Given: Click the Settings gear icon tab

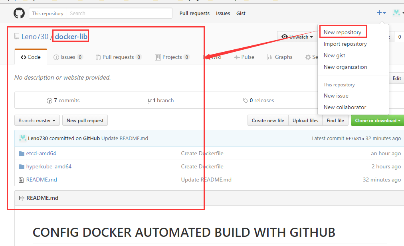Looking at the screenshot, I should tap(308, 57).
